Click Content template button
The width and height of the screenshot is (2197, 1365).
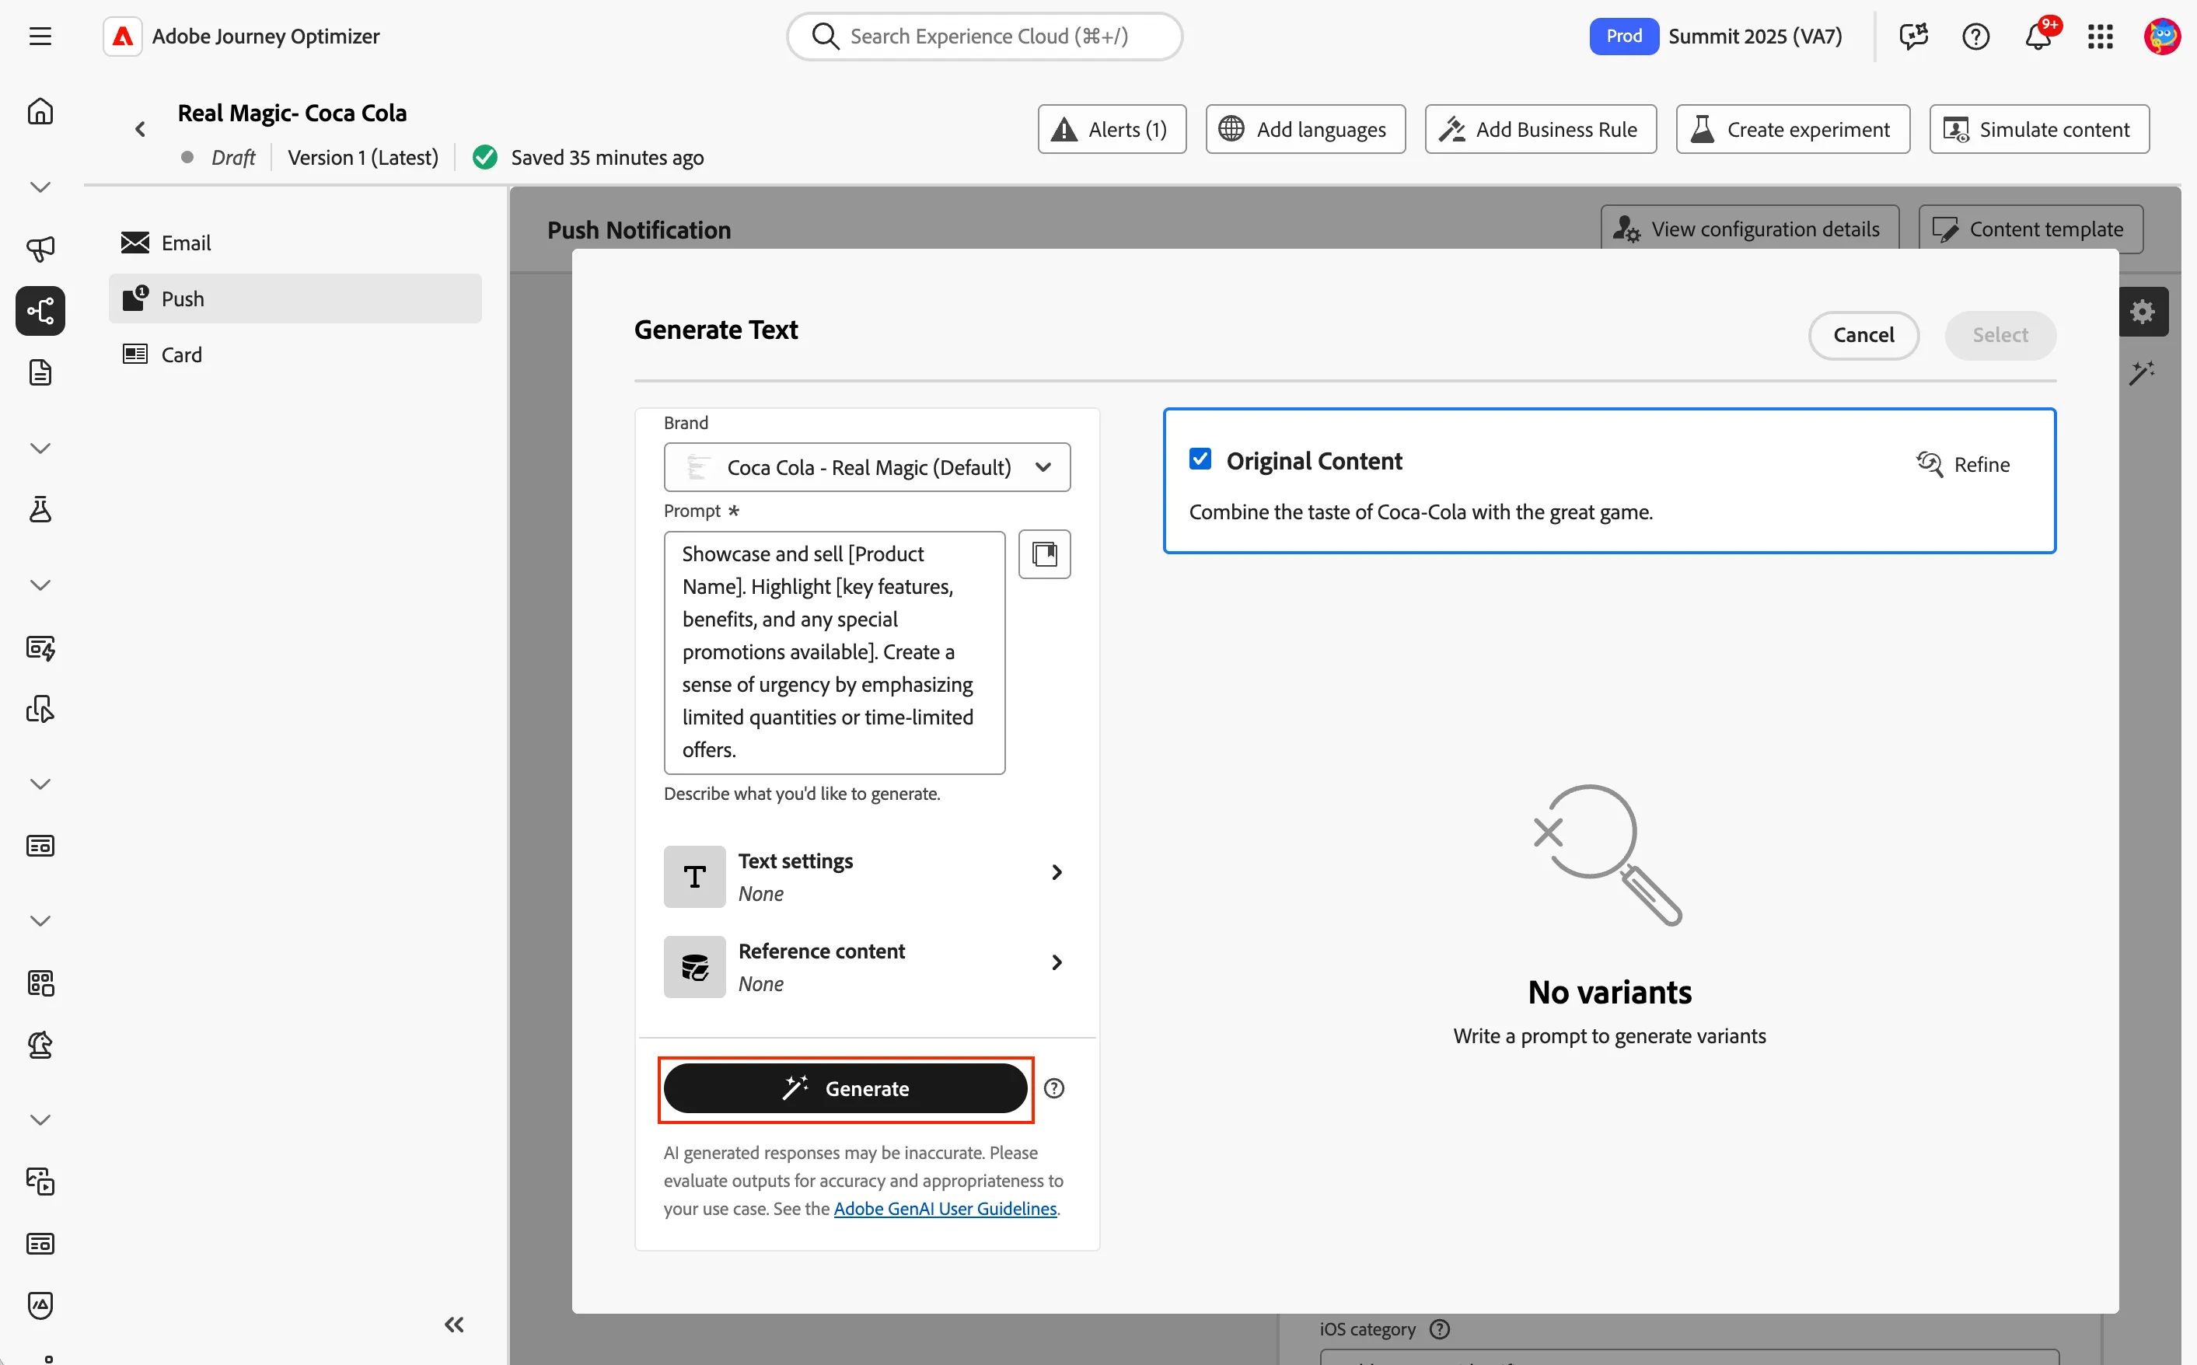point(2029,229)
